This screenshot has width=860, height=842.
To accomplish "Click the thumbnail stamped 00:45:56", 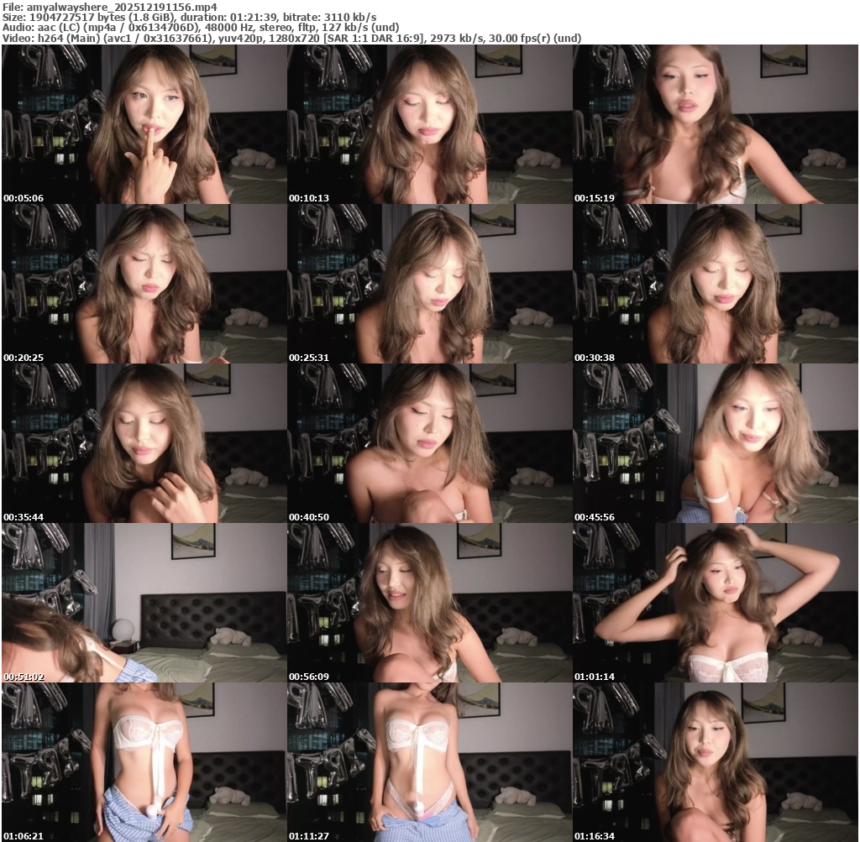I will coord(716,443).
